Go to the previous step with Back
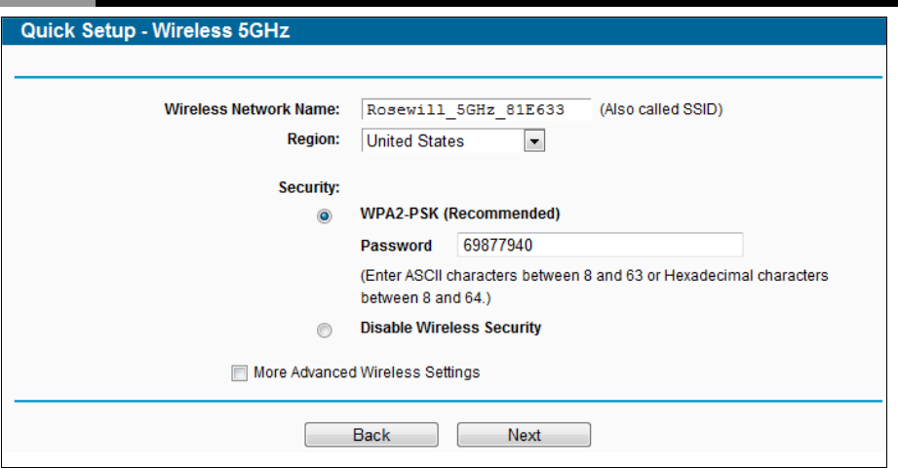 (x=371, y=435)
